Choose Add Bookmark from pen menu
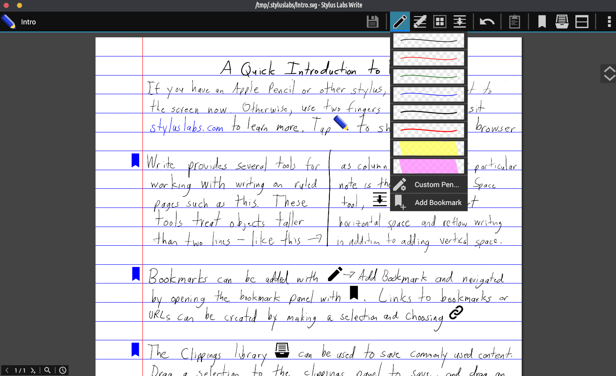 429,203
